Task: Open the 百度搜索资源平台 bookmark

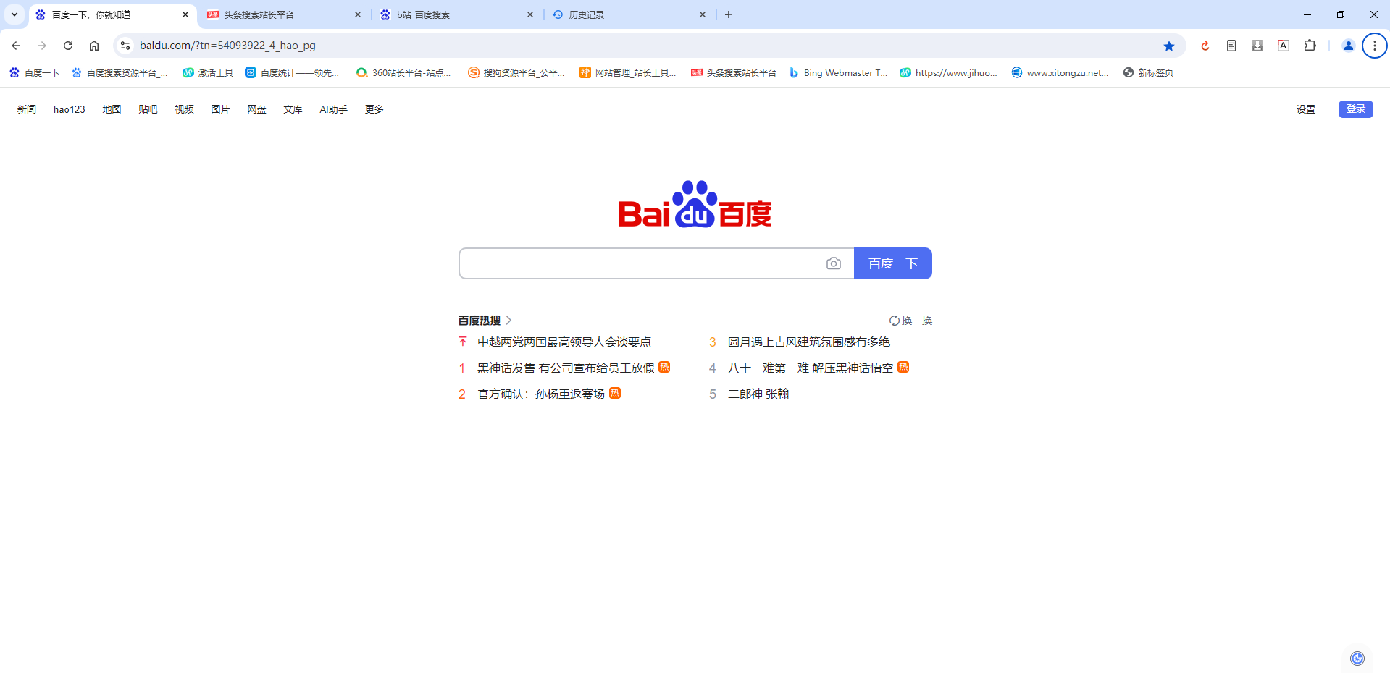Action: pyautogui.click(x=120, y=72)
